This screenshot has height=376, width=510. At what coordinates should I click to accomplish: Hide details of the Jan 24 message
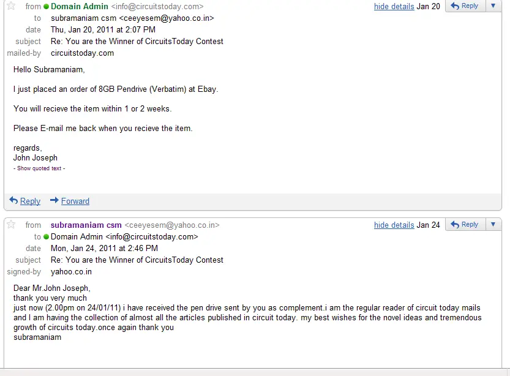coord(394,225)
